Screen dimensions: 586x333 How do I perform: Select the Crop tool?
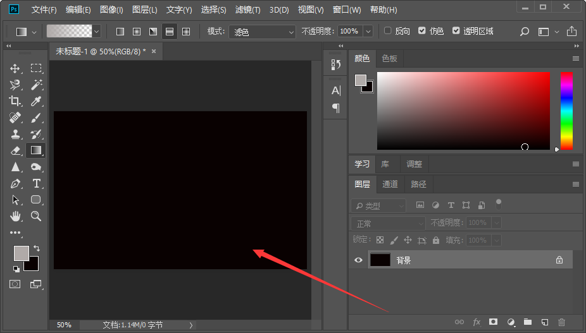tap(15, 101)
